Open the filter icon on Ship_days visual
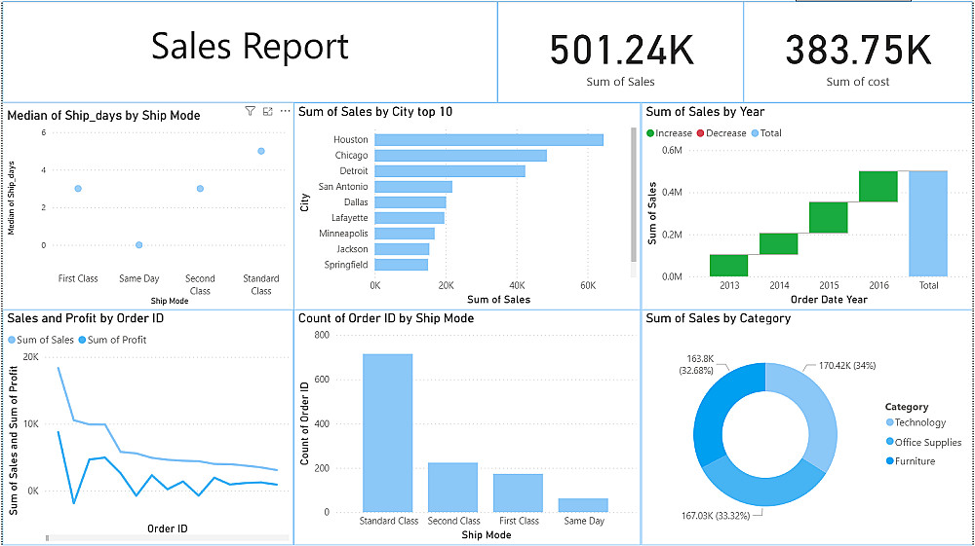The image size is (975, 546). 250,111
